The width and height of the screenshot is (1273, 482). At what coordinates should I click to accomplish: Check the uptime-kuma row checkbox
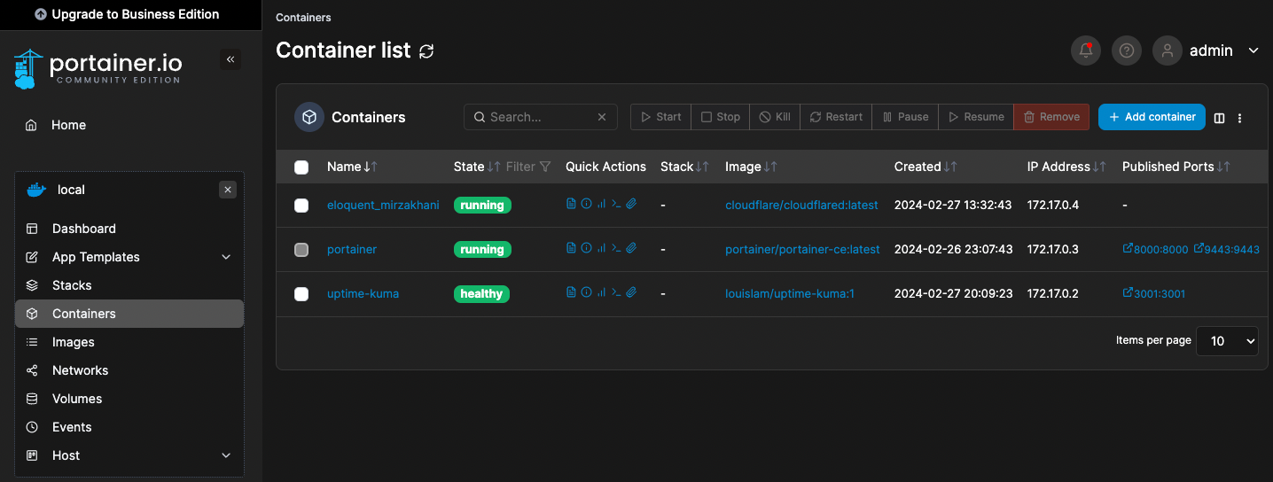coord(301,294)
